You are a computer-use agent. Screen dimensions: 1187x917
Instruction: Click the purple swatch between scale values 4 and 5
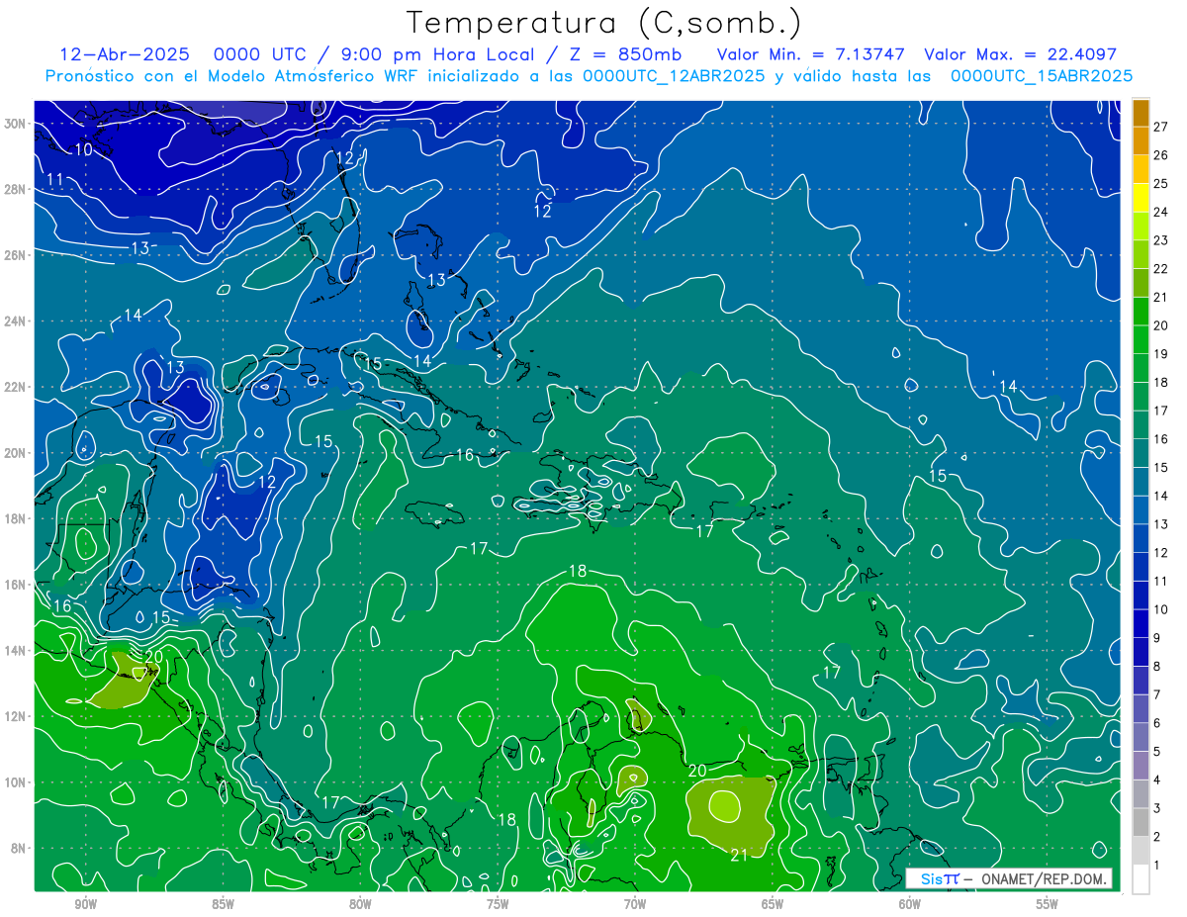pos(1141,765)
